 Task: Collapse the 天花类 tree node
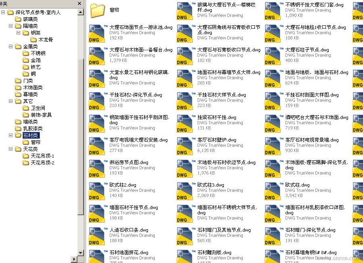point(10,149)
